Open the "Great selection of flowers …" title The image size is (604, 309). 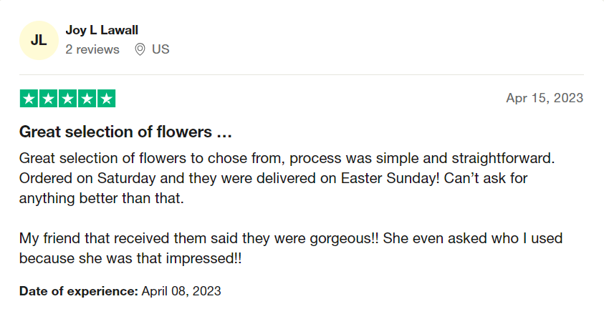pos(125,132)
